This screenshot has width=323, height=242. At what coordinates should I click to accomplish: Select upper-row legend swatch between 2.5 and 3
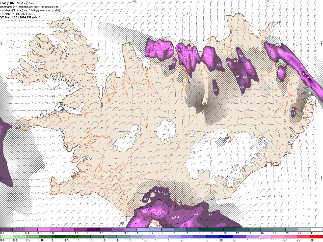[105, 230]
